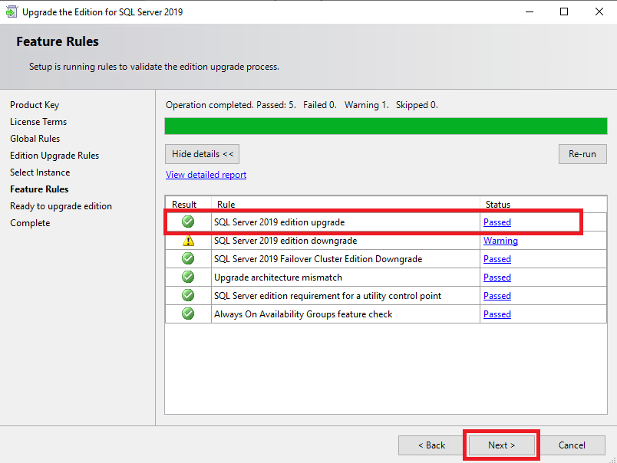
Task: Select Feature Rules step in sidebar
Action: 39,189
